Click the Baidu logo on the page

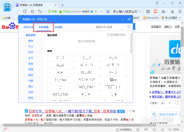pos(10,26)
